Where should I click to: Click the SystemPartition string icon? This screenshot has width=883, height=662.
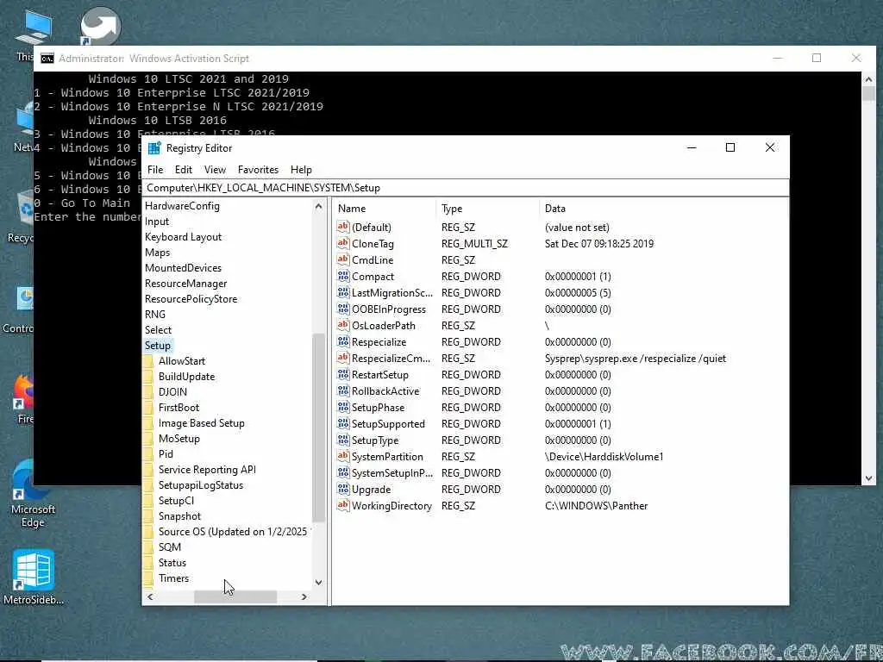coord(343,456)
